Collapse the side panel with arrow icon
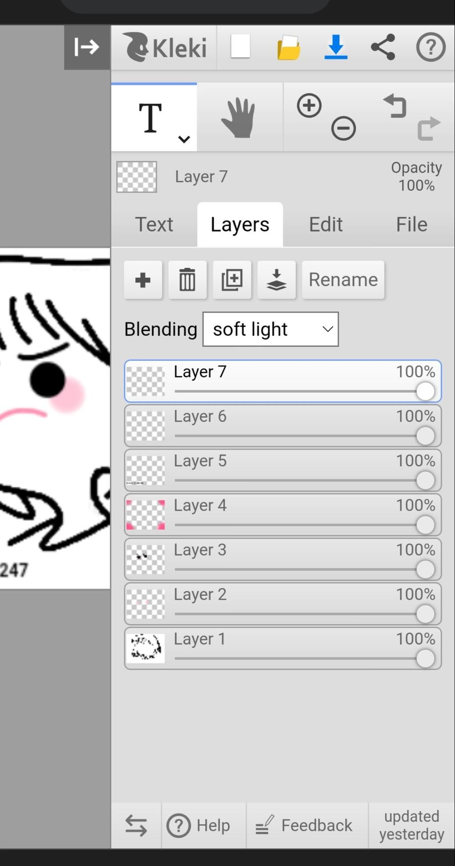Screen dimensions: 455x866 click(x=87, y=47)
